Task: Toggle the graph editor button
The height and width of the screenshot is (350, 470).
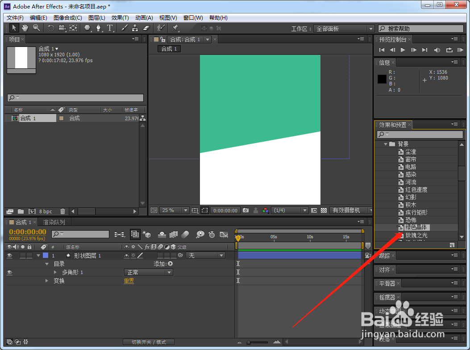Action: (x=224, y=234)
